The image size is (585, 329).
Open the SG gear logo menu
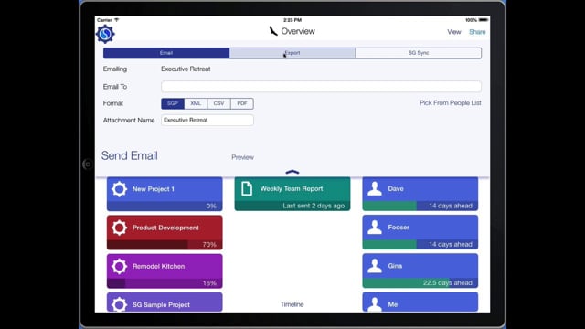pos(105,34)
